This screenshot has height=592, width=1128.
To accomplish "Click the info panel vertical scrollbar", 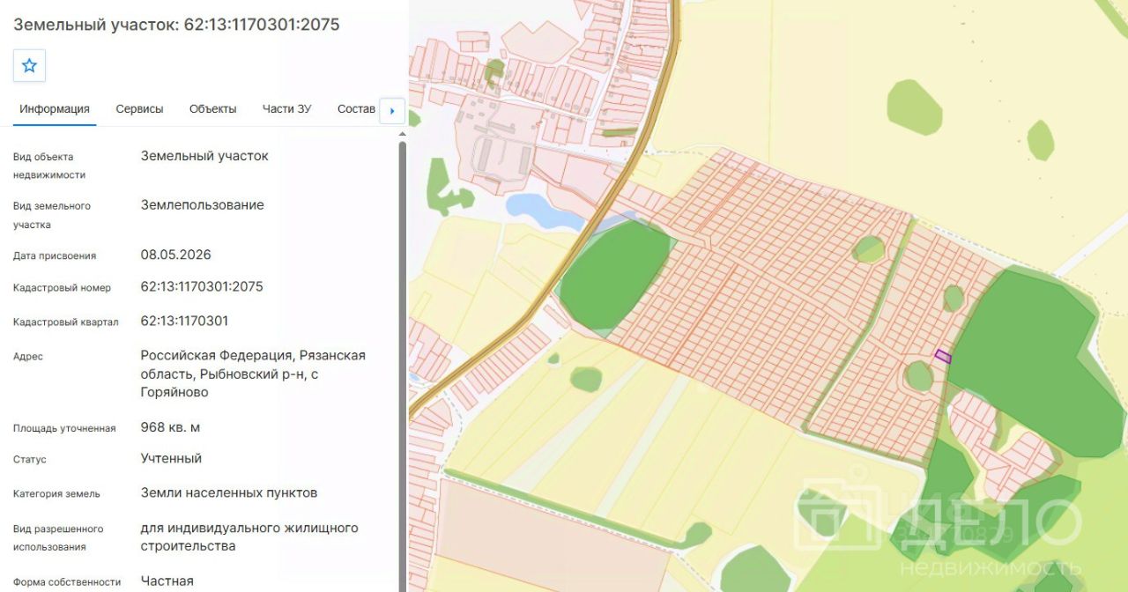I will coord(403,366).
